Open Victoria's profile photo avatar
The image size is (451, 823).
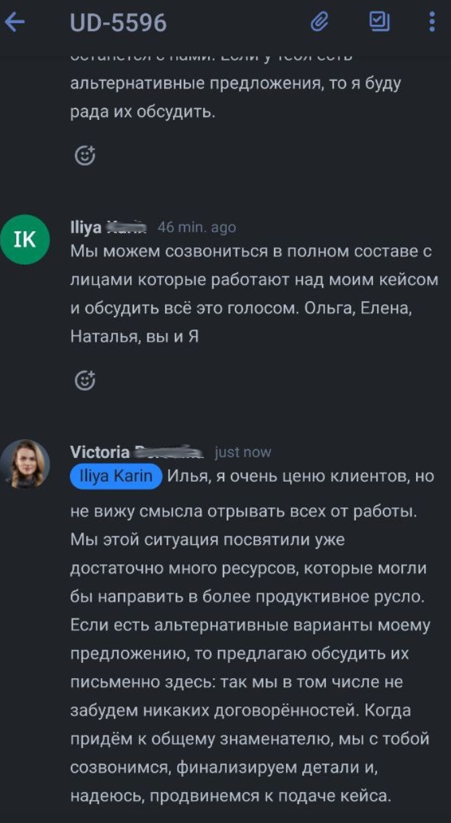pos(25,464)
